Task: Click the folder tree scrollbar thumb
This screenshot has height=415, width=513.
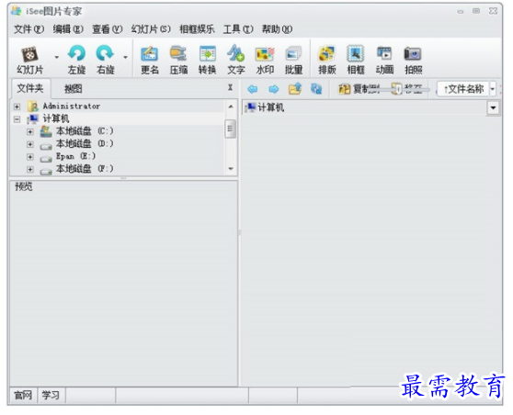Action: 231,129
